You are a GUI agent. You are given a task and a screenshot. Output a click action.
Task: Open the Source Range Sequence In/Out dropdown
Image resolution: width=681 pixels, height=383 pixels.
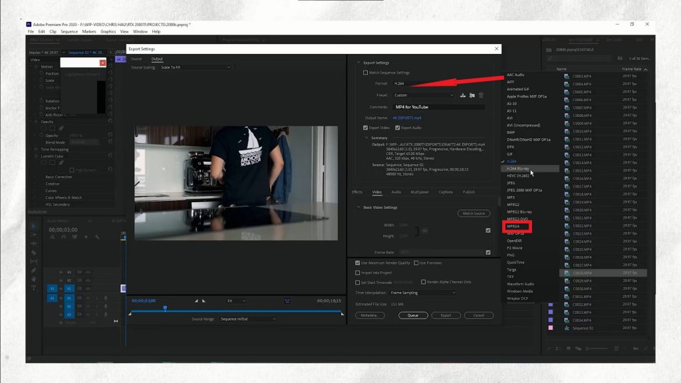(x=248, y=319)
